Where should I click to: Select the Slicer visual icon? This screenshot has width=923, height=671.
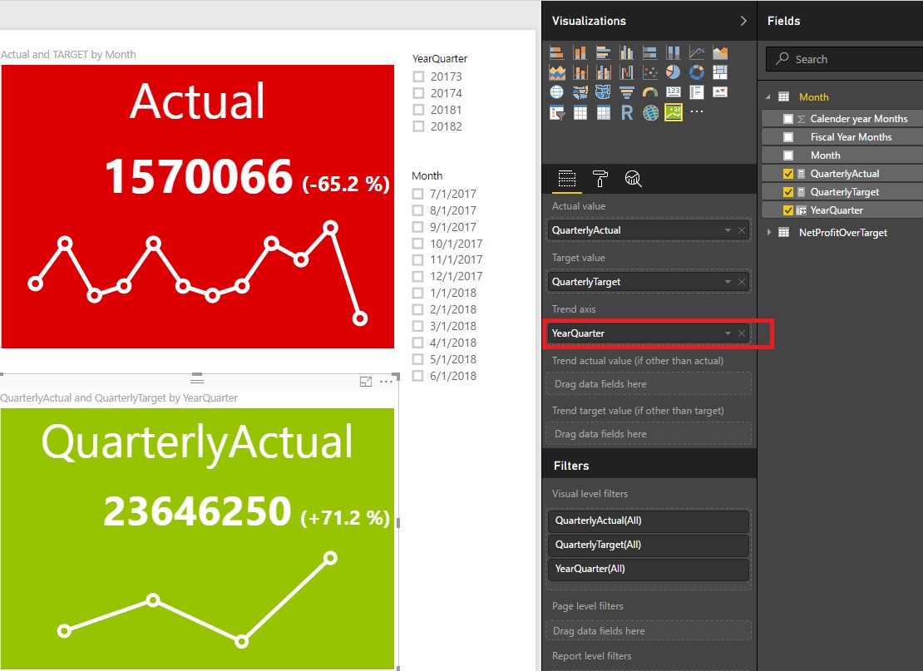point(556,111)
